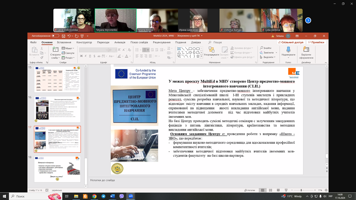The image size is (356, 200).
Task: Open the Вставлення ribbon tab
Action: pyautogui.click(x=64, y=42)
